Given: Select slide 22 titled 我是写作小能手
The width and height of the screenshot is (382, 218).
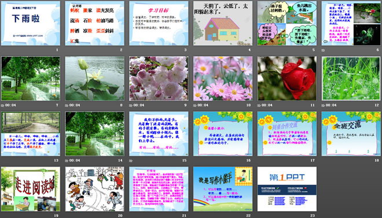Looking at the screenshot, I should coord(223,189).
